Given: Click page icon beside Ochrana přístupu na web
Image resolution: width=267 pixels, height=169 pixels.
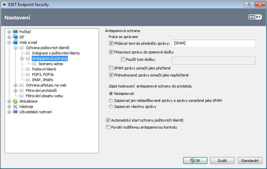Looking at the screenshot, I should click(x=22, y=85).
